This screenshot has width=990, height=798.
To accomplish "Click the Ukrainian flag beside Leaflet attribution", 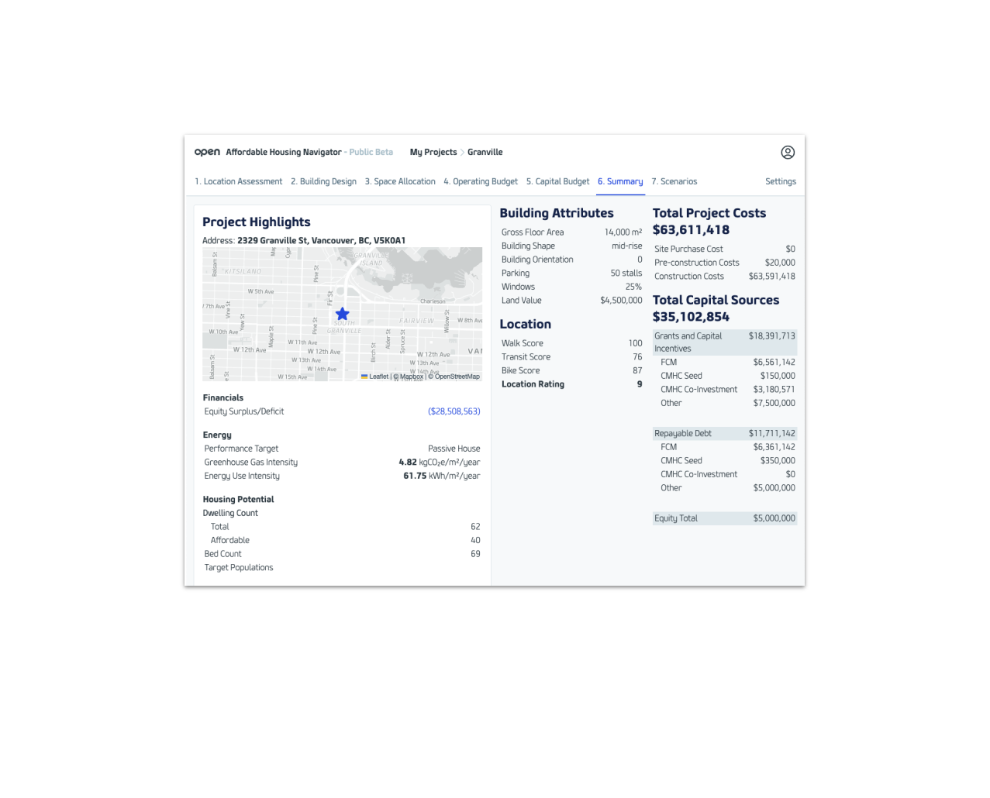I will tap(364, 376).
